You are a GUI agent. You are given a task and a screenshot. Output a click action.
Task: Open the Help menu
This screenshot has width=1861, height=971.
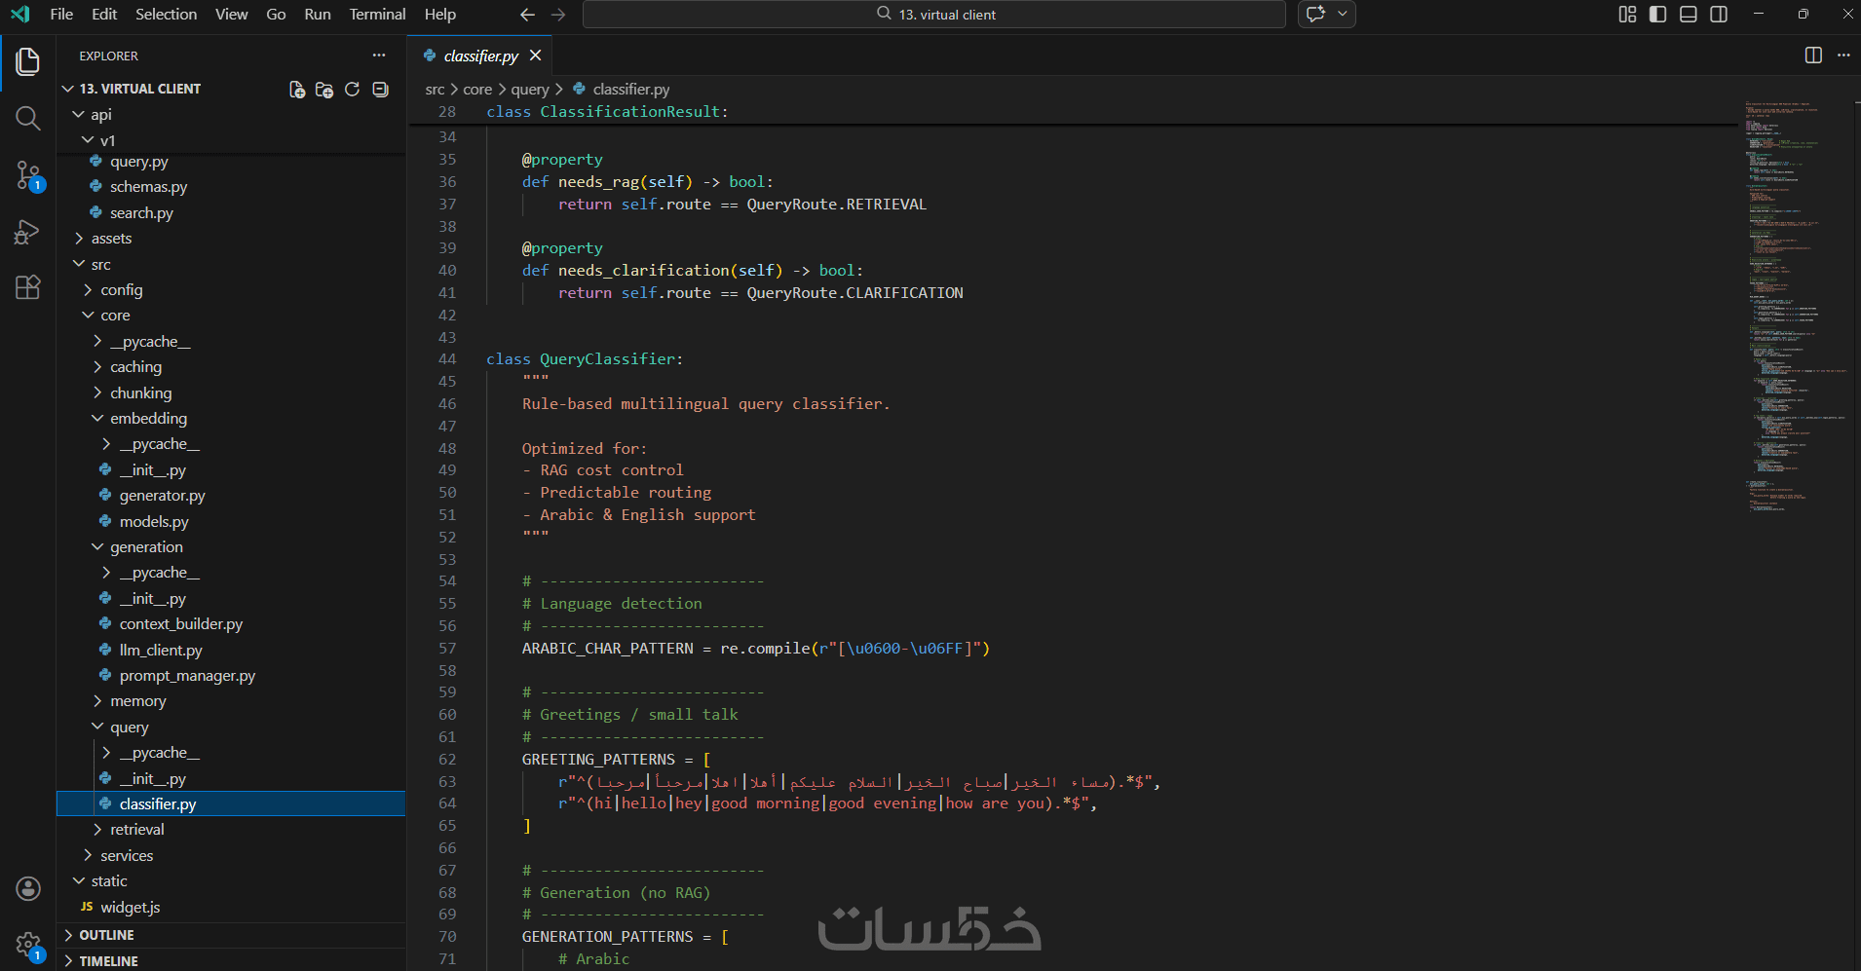pos(439,15)
